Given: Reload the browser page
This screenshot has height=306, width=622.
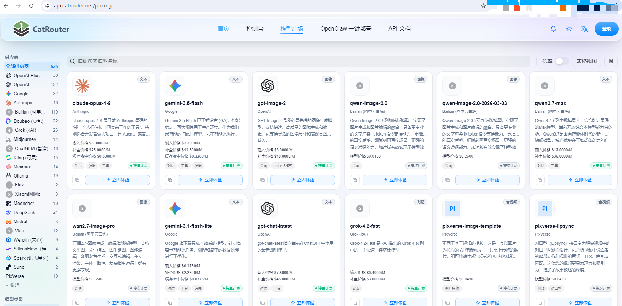Looking at the screenshot, I should pyautogui.click(x=31, y=6).
